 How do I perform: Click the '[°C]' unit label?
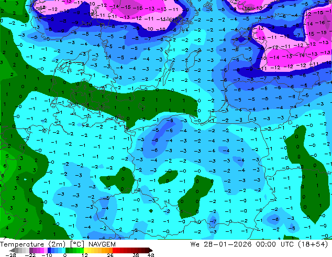(x=78, y=244)
